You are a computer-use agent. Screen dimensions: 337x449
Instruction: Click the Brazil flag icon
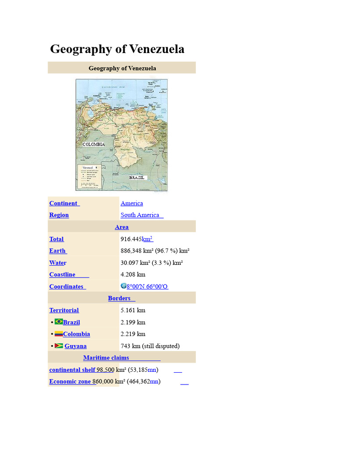coord(59,321)
